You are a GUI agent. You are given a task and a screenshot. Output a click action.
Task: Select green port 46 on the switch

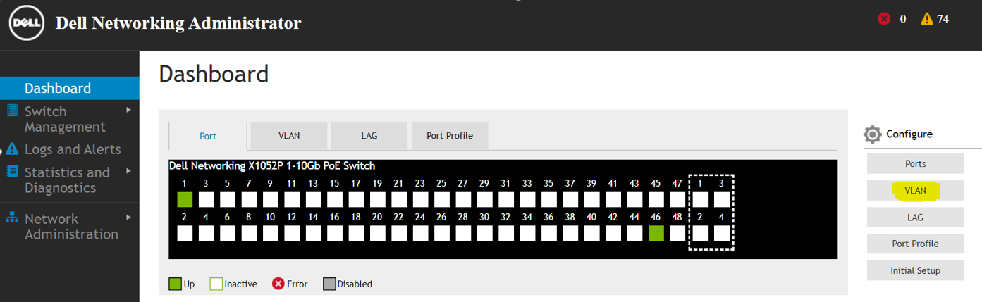[656, 233]
